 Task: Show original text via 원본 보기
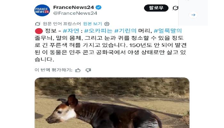click(x=92, y=24)
